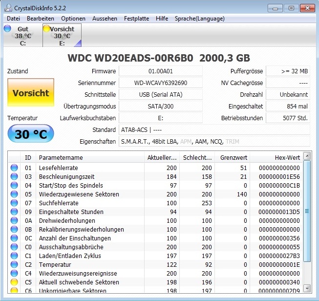The height and width of the screenshot is (301, 319).
Task: Click the scrollbar up arrow in SMART list
Action: tap(307, 156)
